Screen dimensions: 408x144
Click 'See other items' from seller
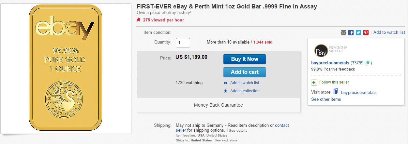click(x=326, y=99)
